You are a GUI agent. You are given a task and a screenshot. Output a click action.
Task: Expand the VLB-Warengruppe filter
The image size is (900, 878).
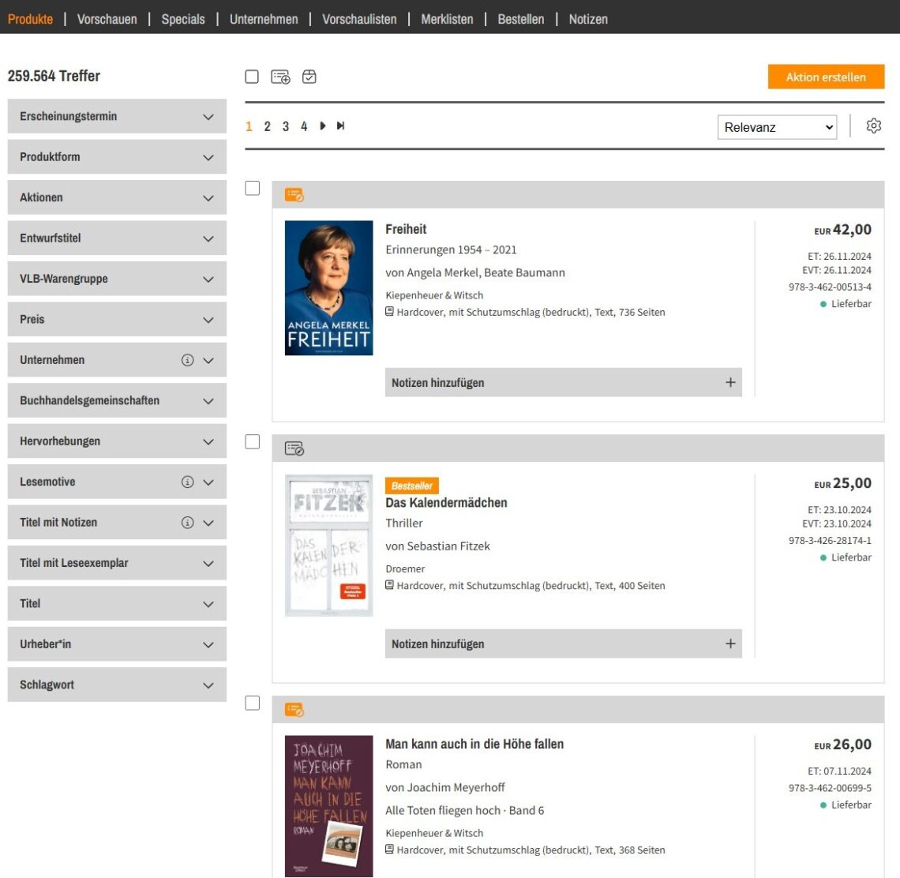pos(117,279)
